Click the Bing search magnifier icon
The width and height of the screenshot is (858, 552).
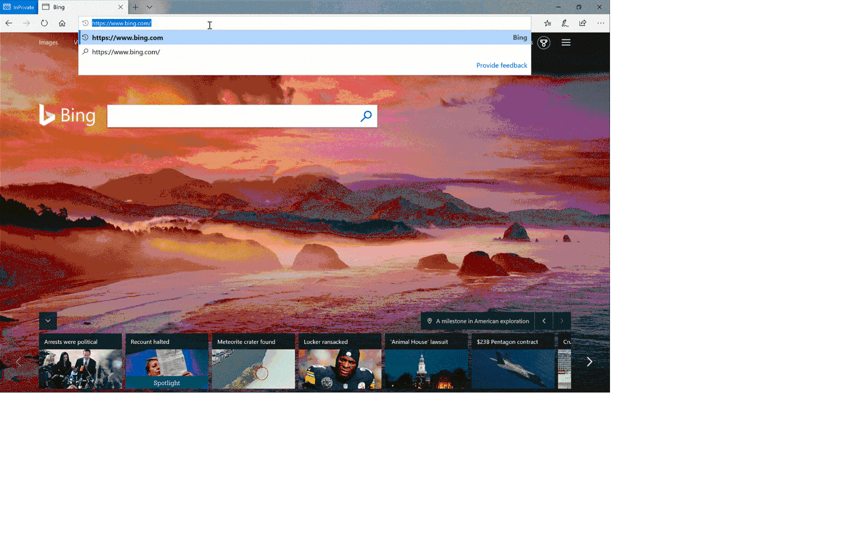coord(366,117)
